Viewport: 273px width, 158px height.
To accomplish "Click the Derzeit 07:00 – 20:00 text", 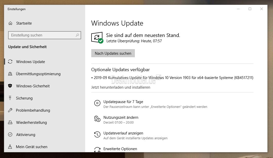I will pos(119,123).
